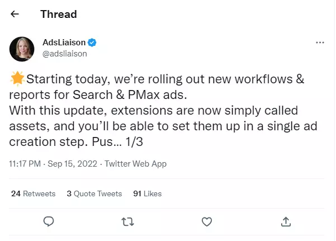This screenshot has width=336, height=241.
Task: Open the 11:17 PM timestamp link
Action: pos(25,164)
